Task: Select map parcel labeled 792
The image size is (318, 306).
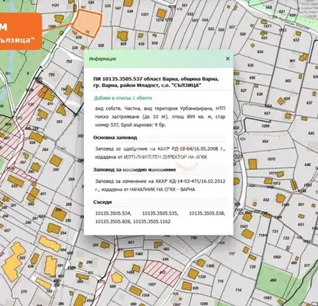Action: (x=69, y=61)
